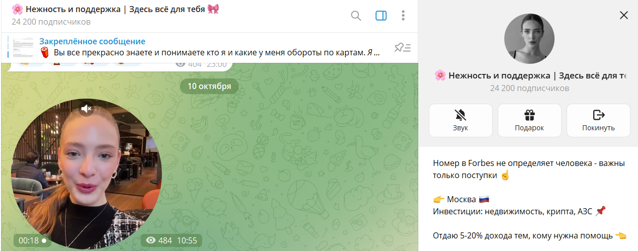The height and width of the screenshot is (251, 638).
Task: Click the 484 views counter
Action: tap(159, 240)
